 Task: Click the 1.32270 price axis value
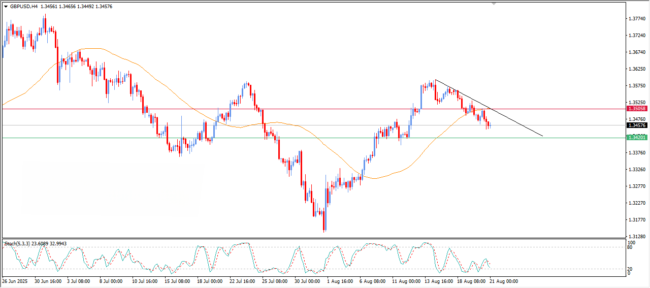pos(637,203)
